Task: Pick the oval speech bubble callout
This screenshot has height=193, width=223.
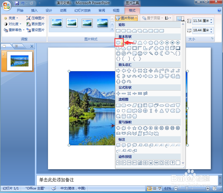Action: 129,145
